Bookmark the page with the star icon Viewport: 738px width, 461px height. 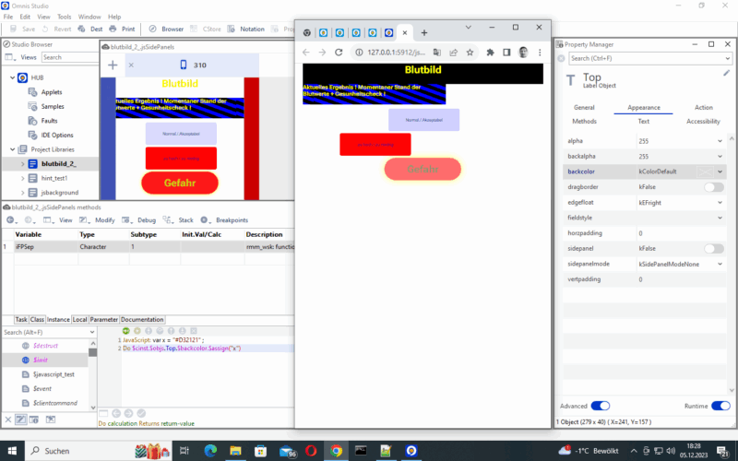point(470,53)
